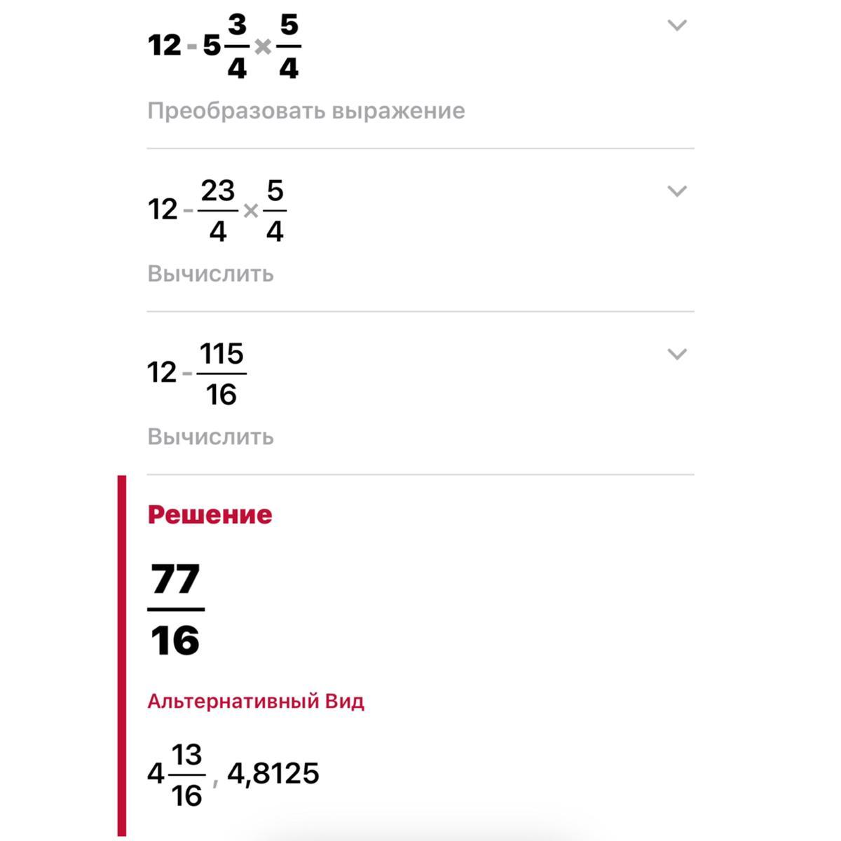This screenshot has width=841, height=841.
Task: Tap the fraction 23/4 in the second step
Action: point(218,210)
